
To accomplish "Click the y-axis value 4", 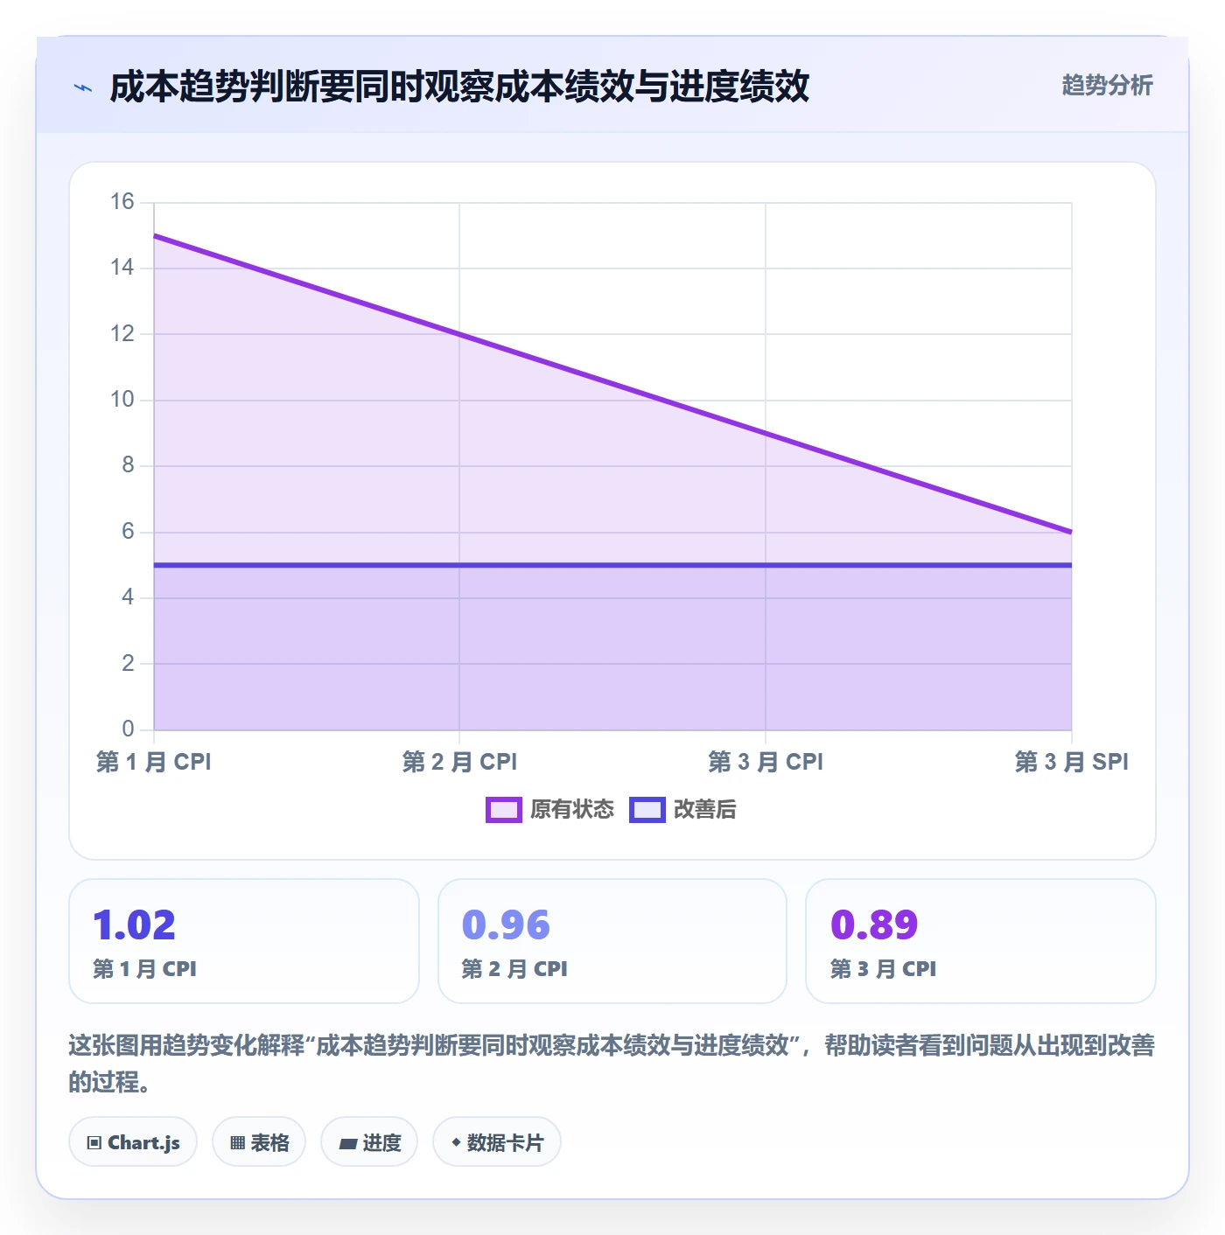I will 128,597.
